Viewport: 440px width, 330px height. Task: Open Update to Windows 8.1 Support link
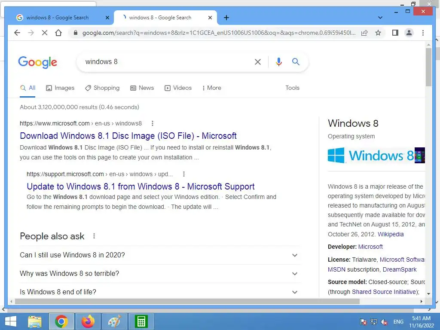(x=141, y=186)
